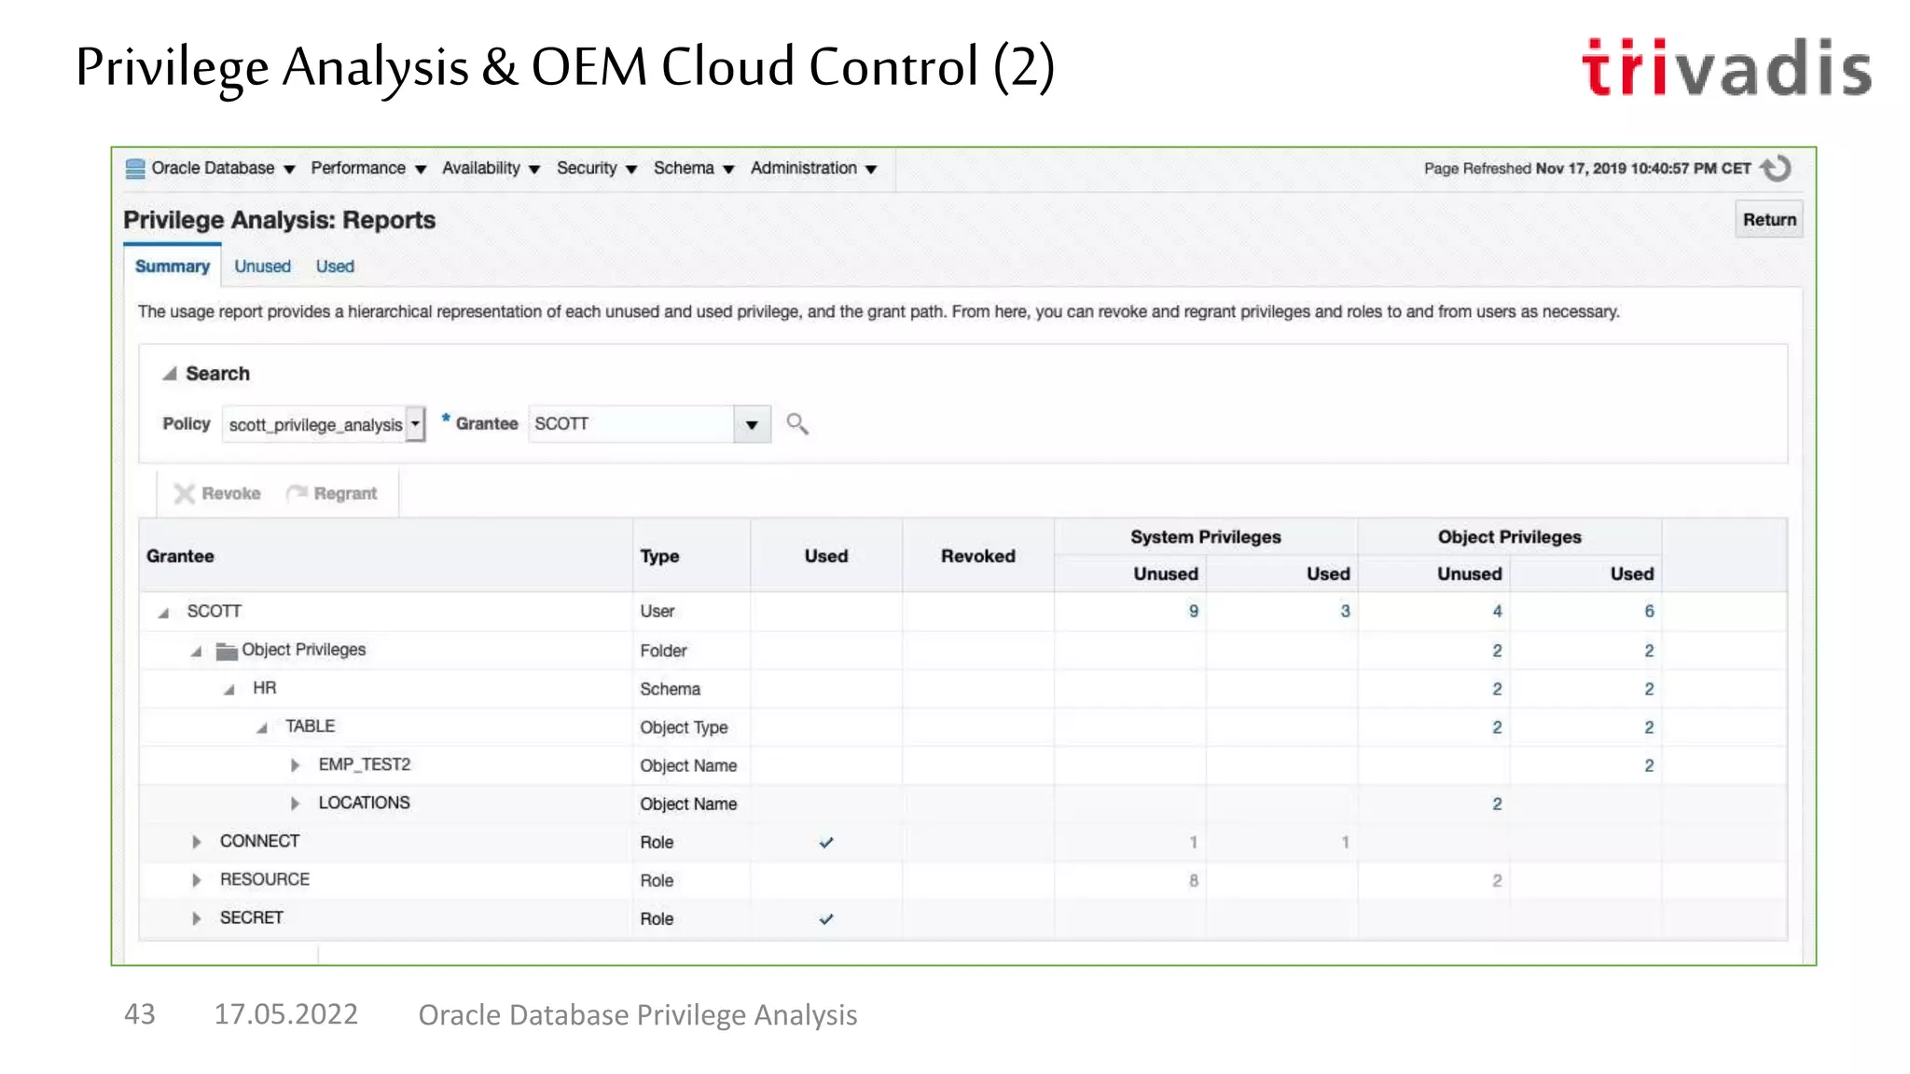Expand the CONNECT role node
The height and width of the screenshot is (1074, 1910).
point(196,842)
